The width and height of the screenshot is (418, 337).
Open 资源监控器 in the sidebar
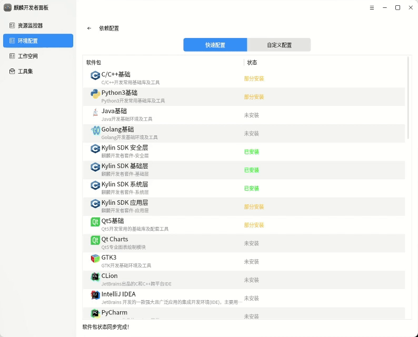31,25
